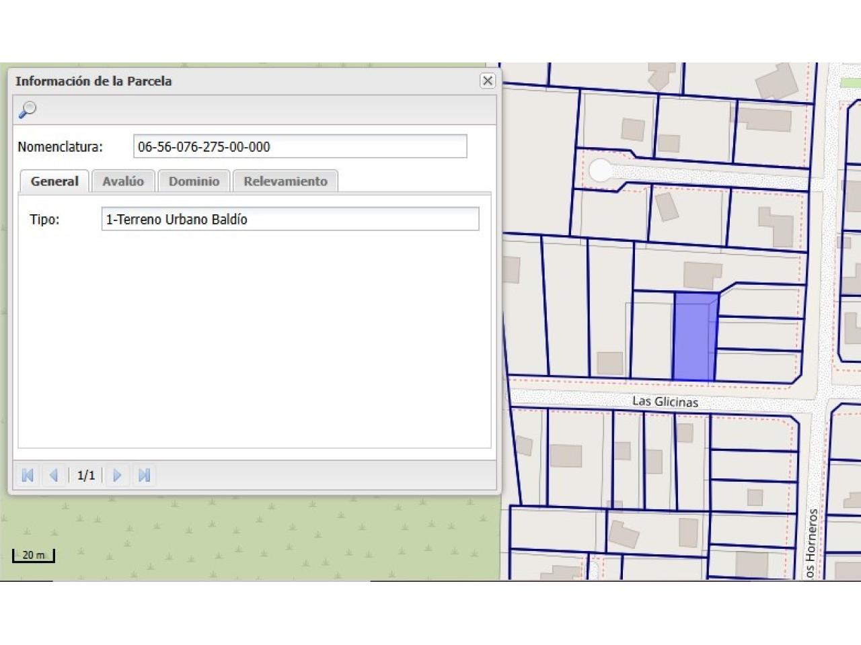This screenshot has width=861, height=645.
Task: Click the Nomenclatura text field
Action: click(299, 146)
